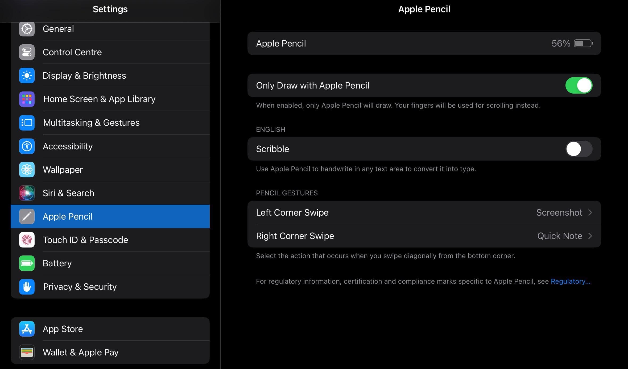This screenshot has width=628, height=369.
Task: Click the Apple Pencil battery level icon
Action: (583, 43)
